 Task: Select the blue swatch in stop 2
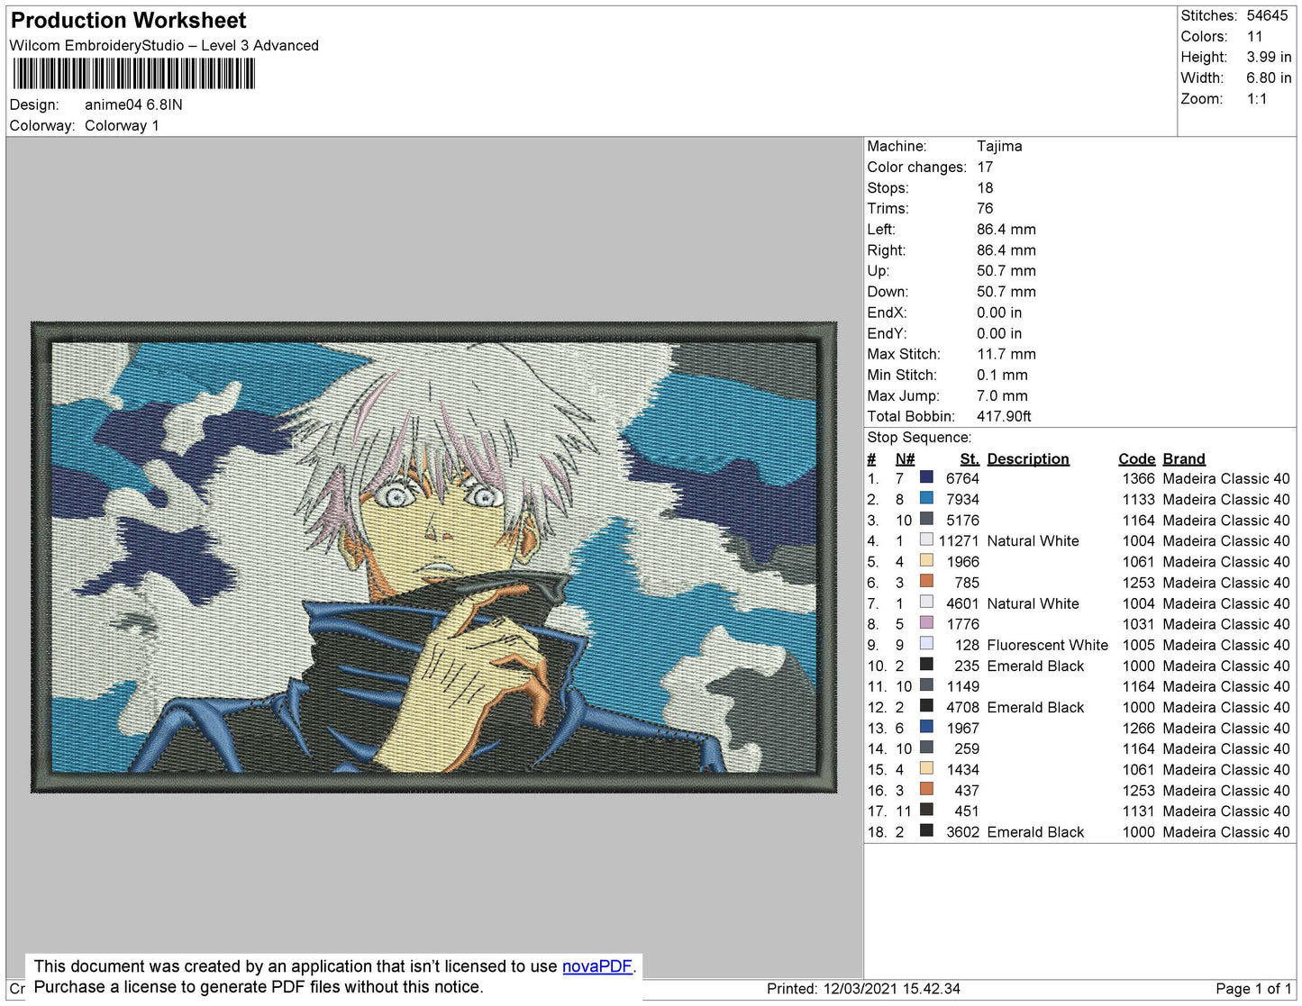click(926, 498)
